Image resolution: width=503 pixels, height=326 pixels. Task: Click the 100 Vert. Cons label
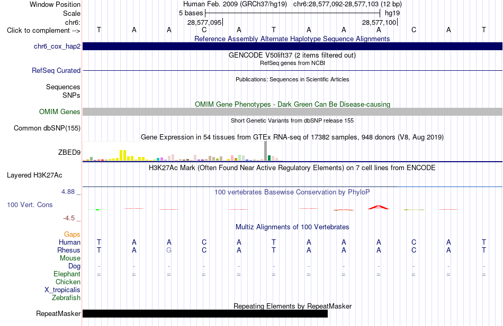click(x=30, y=204)
